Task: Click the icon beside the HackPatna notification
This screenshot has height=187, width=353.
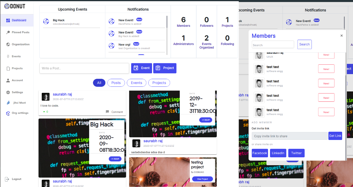Action: (111, 21)
